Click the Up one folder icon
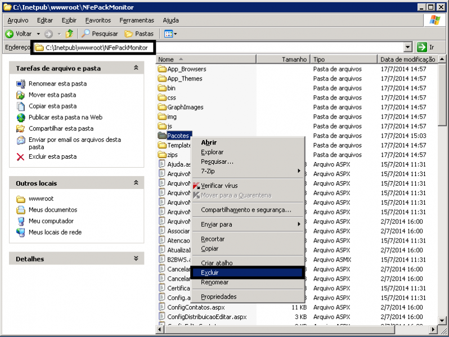449x337 pixels. (70, 34)
